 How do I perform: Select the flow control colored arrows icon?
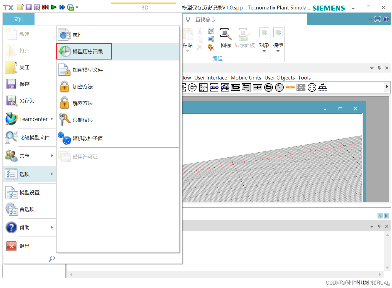(x=312, y=88)
